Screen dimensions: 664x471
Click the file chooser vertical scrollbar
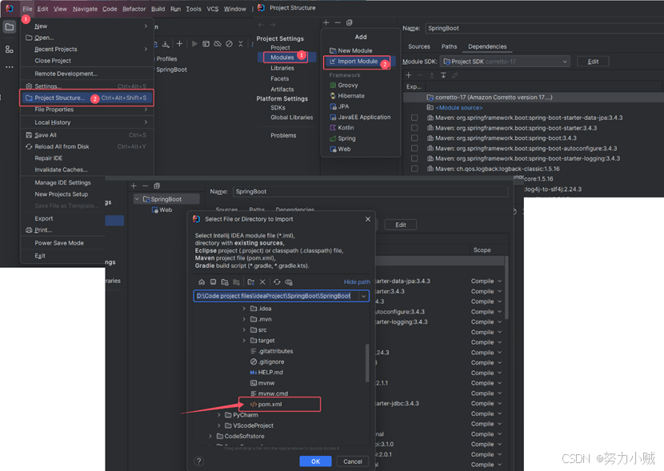point(368,364)
